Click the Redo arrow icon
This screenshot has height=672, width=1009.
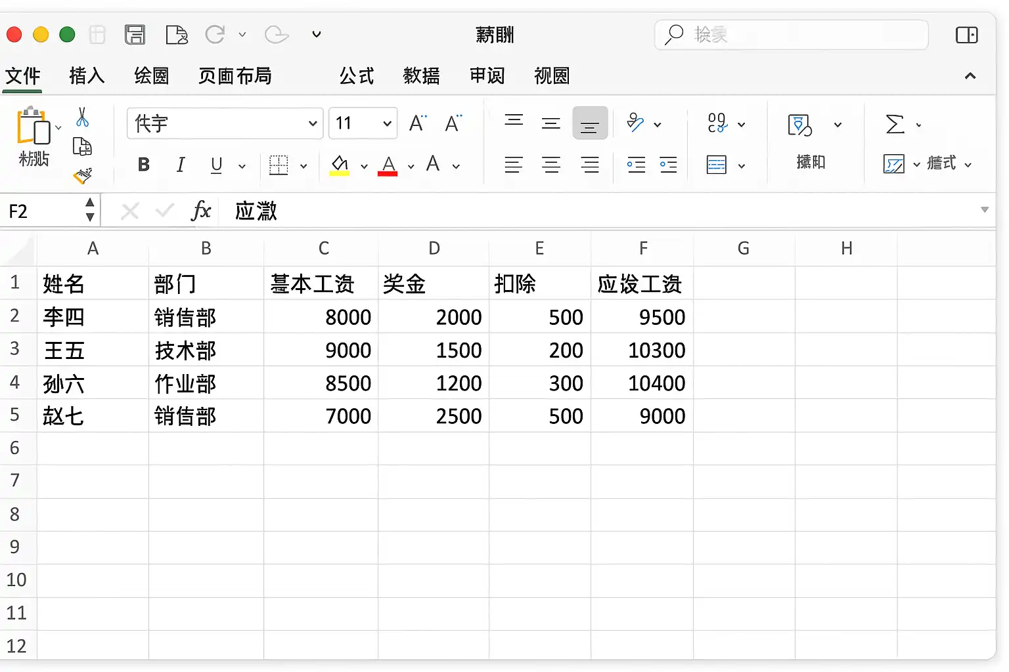277,34
